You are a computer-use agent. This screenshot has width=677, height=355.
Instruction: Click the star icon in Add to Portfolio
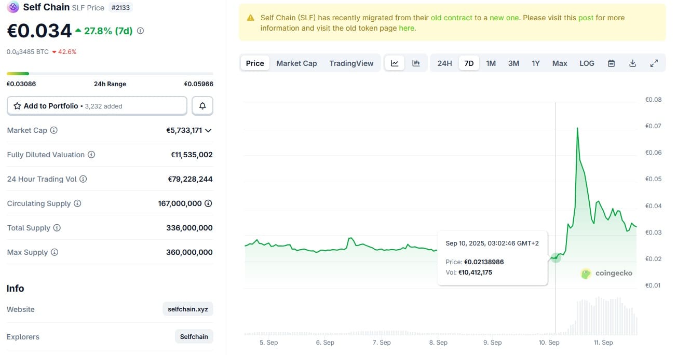[x=17, y=106]
